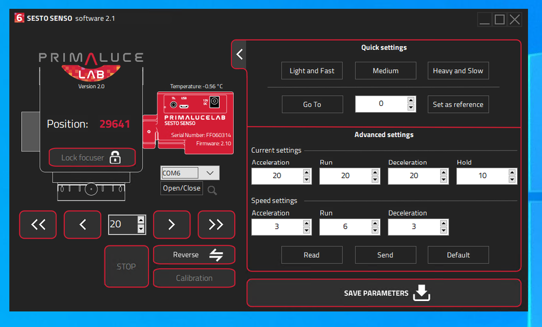Increase Current settings Deceleration value
The width and height of the screenshot is (542, 327).
coord(444,172)
